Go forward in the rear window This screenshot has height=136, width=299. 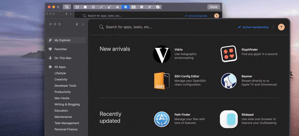[71, 14]
